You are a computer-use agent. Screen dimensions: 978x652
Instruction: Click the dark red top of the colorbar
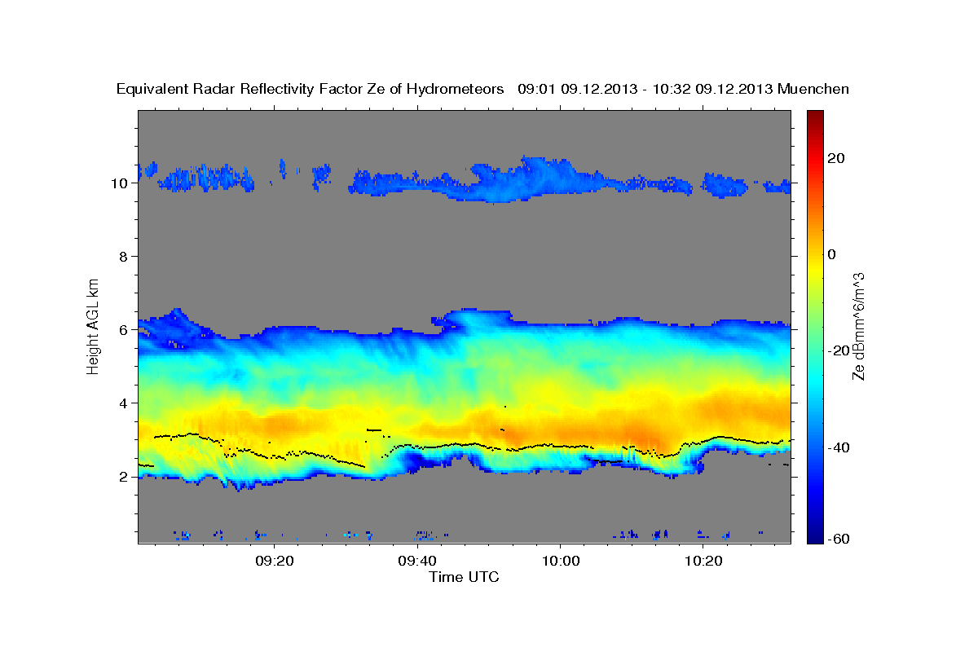point(814,116)
